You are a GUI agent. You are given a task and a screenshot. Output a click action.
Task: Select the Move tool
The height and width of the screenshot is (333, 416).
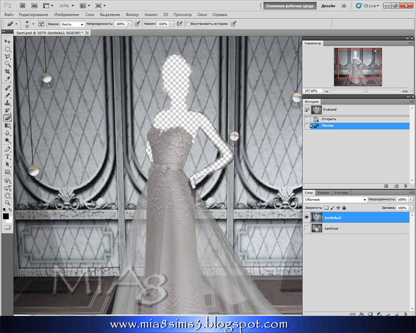[7, 42]
